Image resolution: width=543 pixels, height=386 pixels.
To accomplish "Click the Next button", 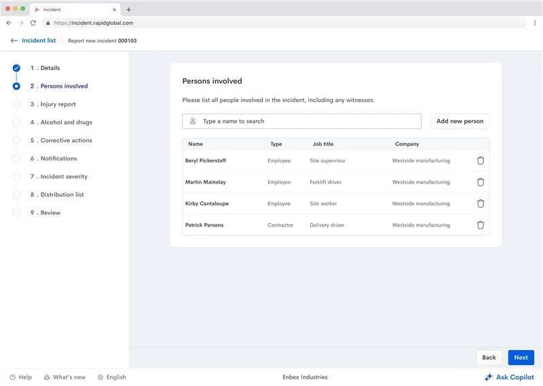I will pos(521,357).
